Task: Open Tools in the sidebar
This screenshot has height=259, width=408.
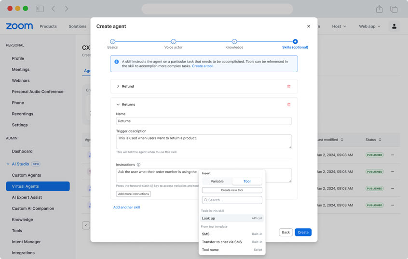Action: point(17,231)
